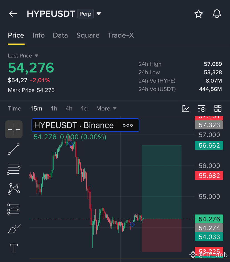230x262 pixels.
Task: Click the 54.276 current price label
Action: coord(209,219)
